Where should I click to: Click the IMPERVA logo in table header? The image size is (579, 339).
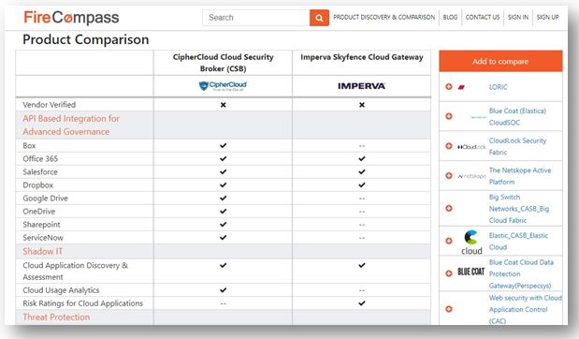361,86
